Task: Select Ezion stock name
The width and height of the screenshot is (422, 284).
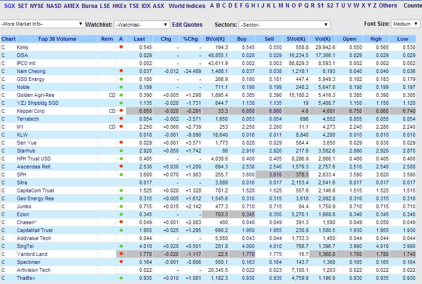Action: (x=23, y=214)
